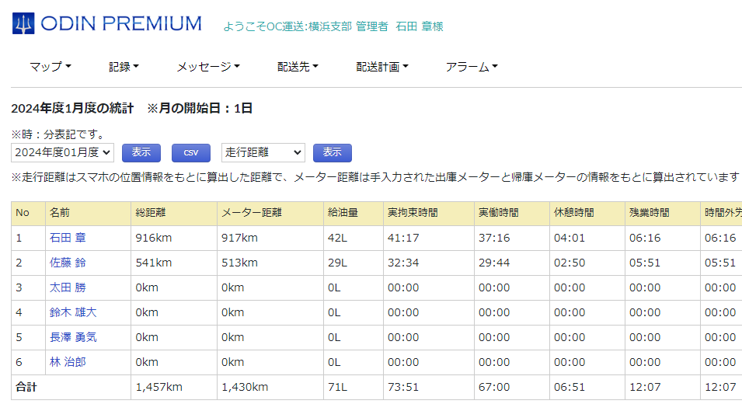742x404 pixels.
Task: Download data with the csv button
Action: 190,152
